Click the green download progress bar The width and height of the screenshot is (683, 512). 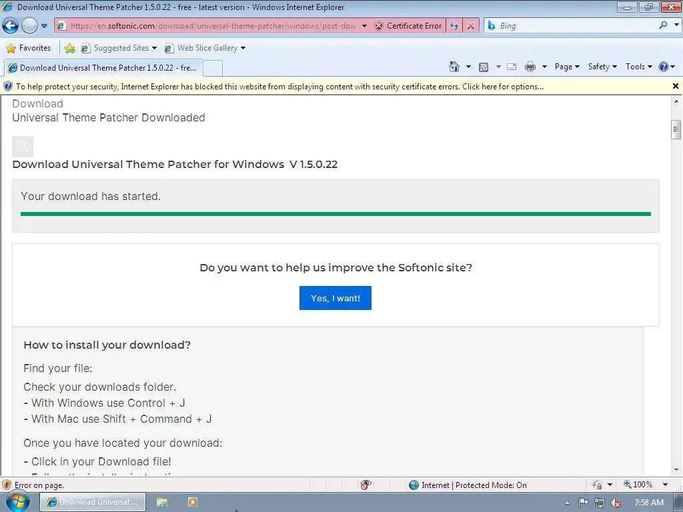[335, 214]
